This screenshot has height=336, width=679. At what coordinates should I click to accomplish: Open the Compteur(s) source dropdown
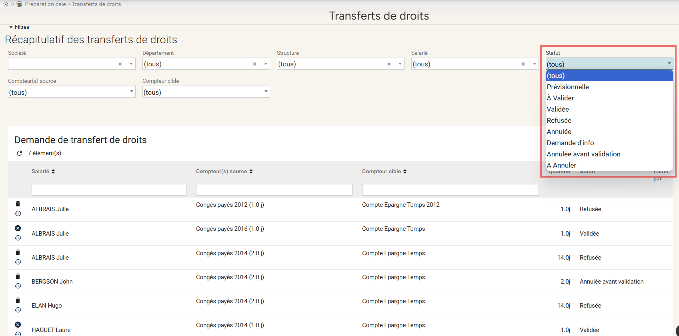coord(131,92)
